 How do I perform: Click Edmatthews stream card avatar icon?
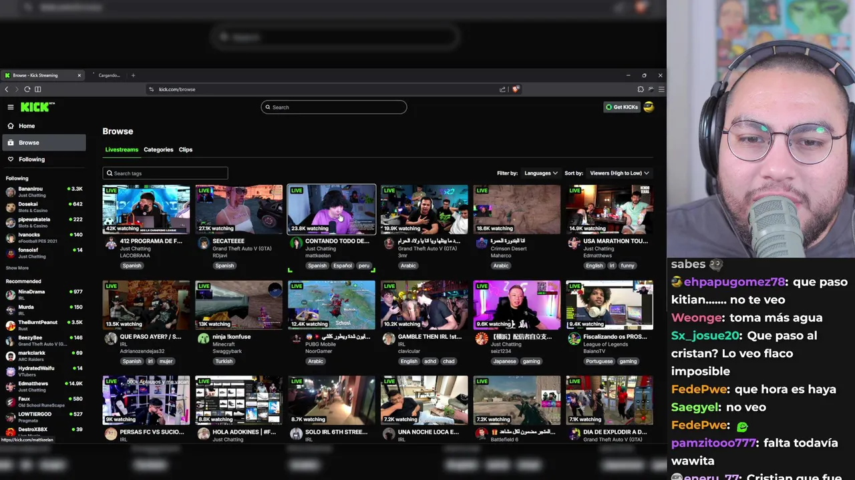pos(574,243)
